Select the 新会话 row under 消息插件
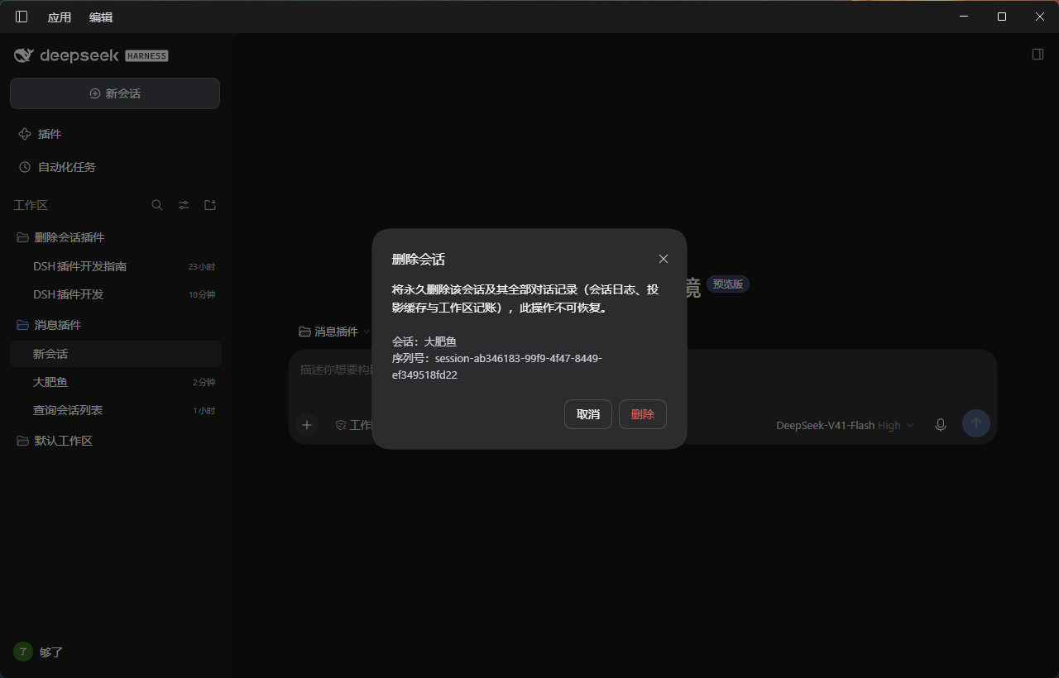This screenshot has width=1059, height=678. 115,354
